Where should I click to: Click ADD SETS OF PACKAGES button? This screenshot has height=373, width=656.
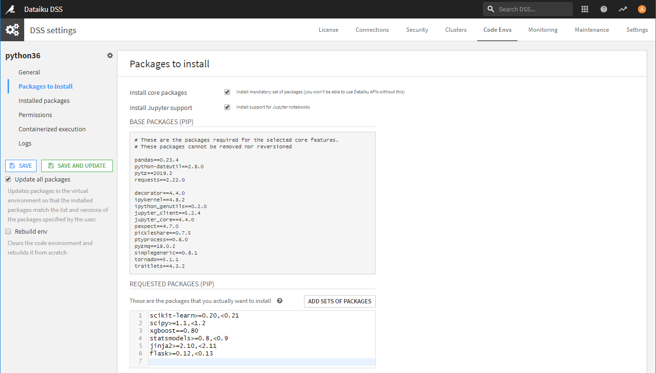(x=340, y=301)
